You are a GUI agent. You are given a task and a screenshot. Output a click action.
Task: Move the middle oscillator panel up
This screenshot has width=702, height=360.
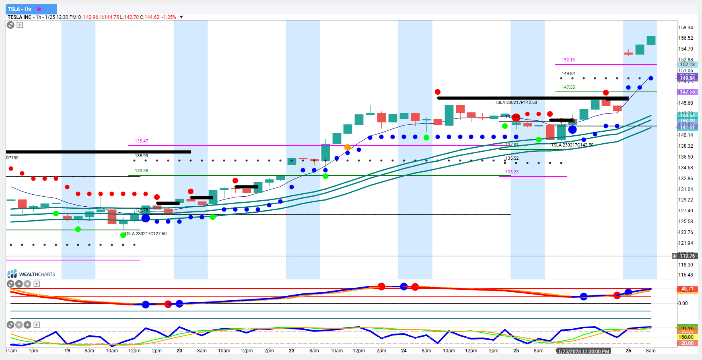[x=27, y=284]
